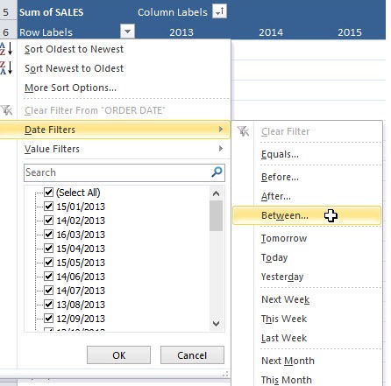Click the date list scroll up arrow
This screenshot has width=391, height=386.
tap(217, 193)
